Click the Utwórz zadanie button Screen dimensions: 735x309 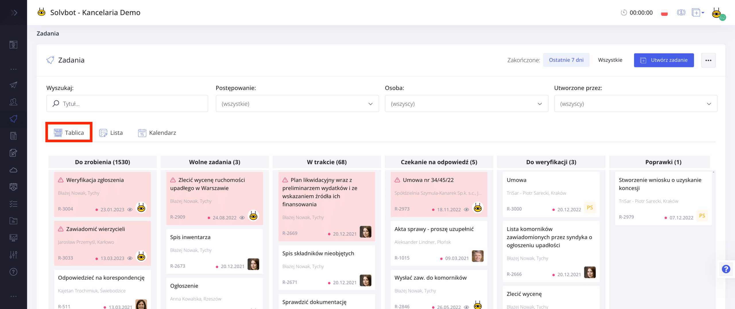(x=664, y=60)
